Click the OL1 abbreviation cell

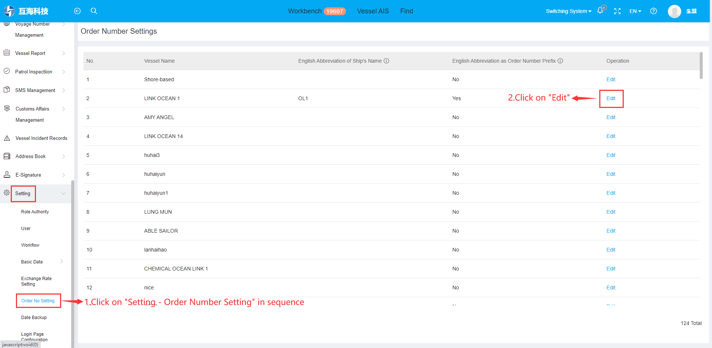303,98
